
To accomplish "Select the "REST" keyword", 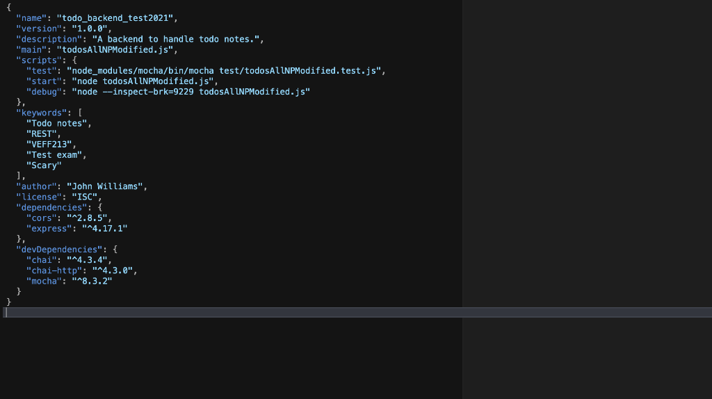I will pos(42,134).
